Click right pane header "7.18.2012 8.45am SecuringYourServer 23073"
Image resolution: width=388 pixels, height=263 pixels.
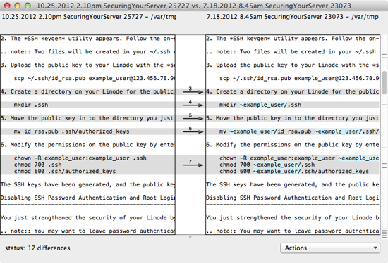pos(275,17)
